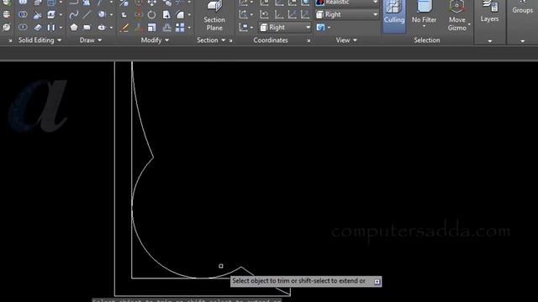538x302 pixels.
Task: Select the Scale icon in Modify panel
Action: 151,28
